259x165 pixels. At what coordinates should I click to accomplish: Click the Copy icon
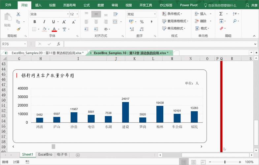(x=18, y=22)
